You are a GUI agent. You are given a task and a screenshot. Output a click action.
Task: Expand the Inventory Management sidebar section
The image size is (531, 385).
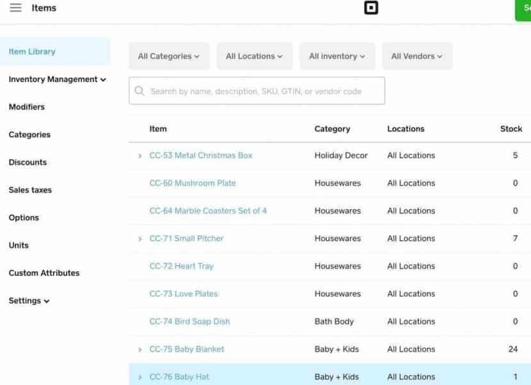click(56, 79)
